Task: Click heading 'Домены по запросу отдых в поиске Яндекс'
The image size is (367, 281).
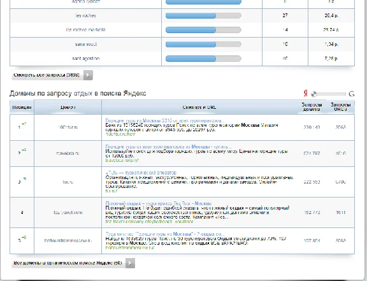Action: (78, 94)
